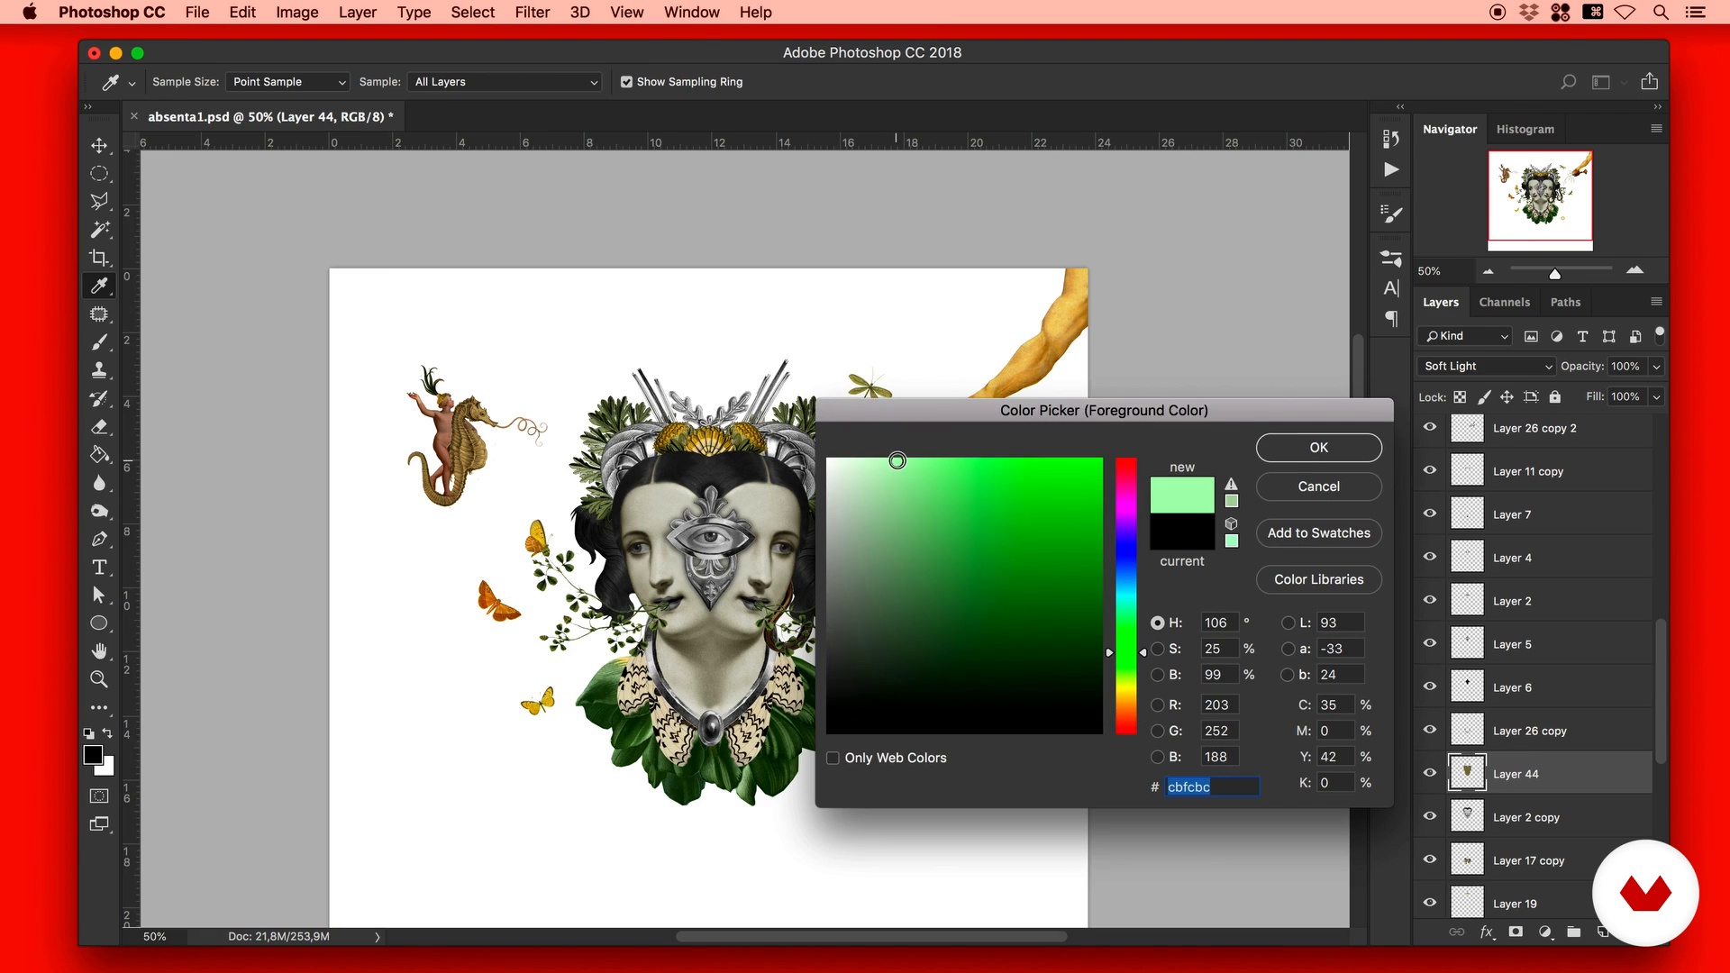Open the Share icon in options bar
Viewport: 1730px width, 973px height.
[x=1649, y=81]
